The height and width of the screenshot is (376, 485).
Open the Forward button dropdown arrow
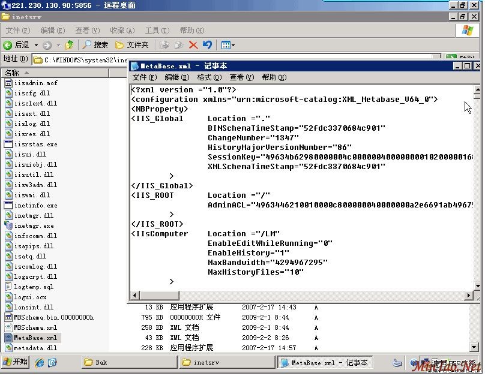tap(58, 45)
